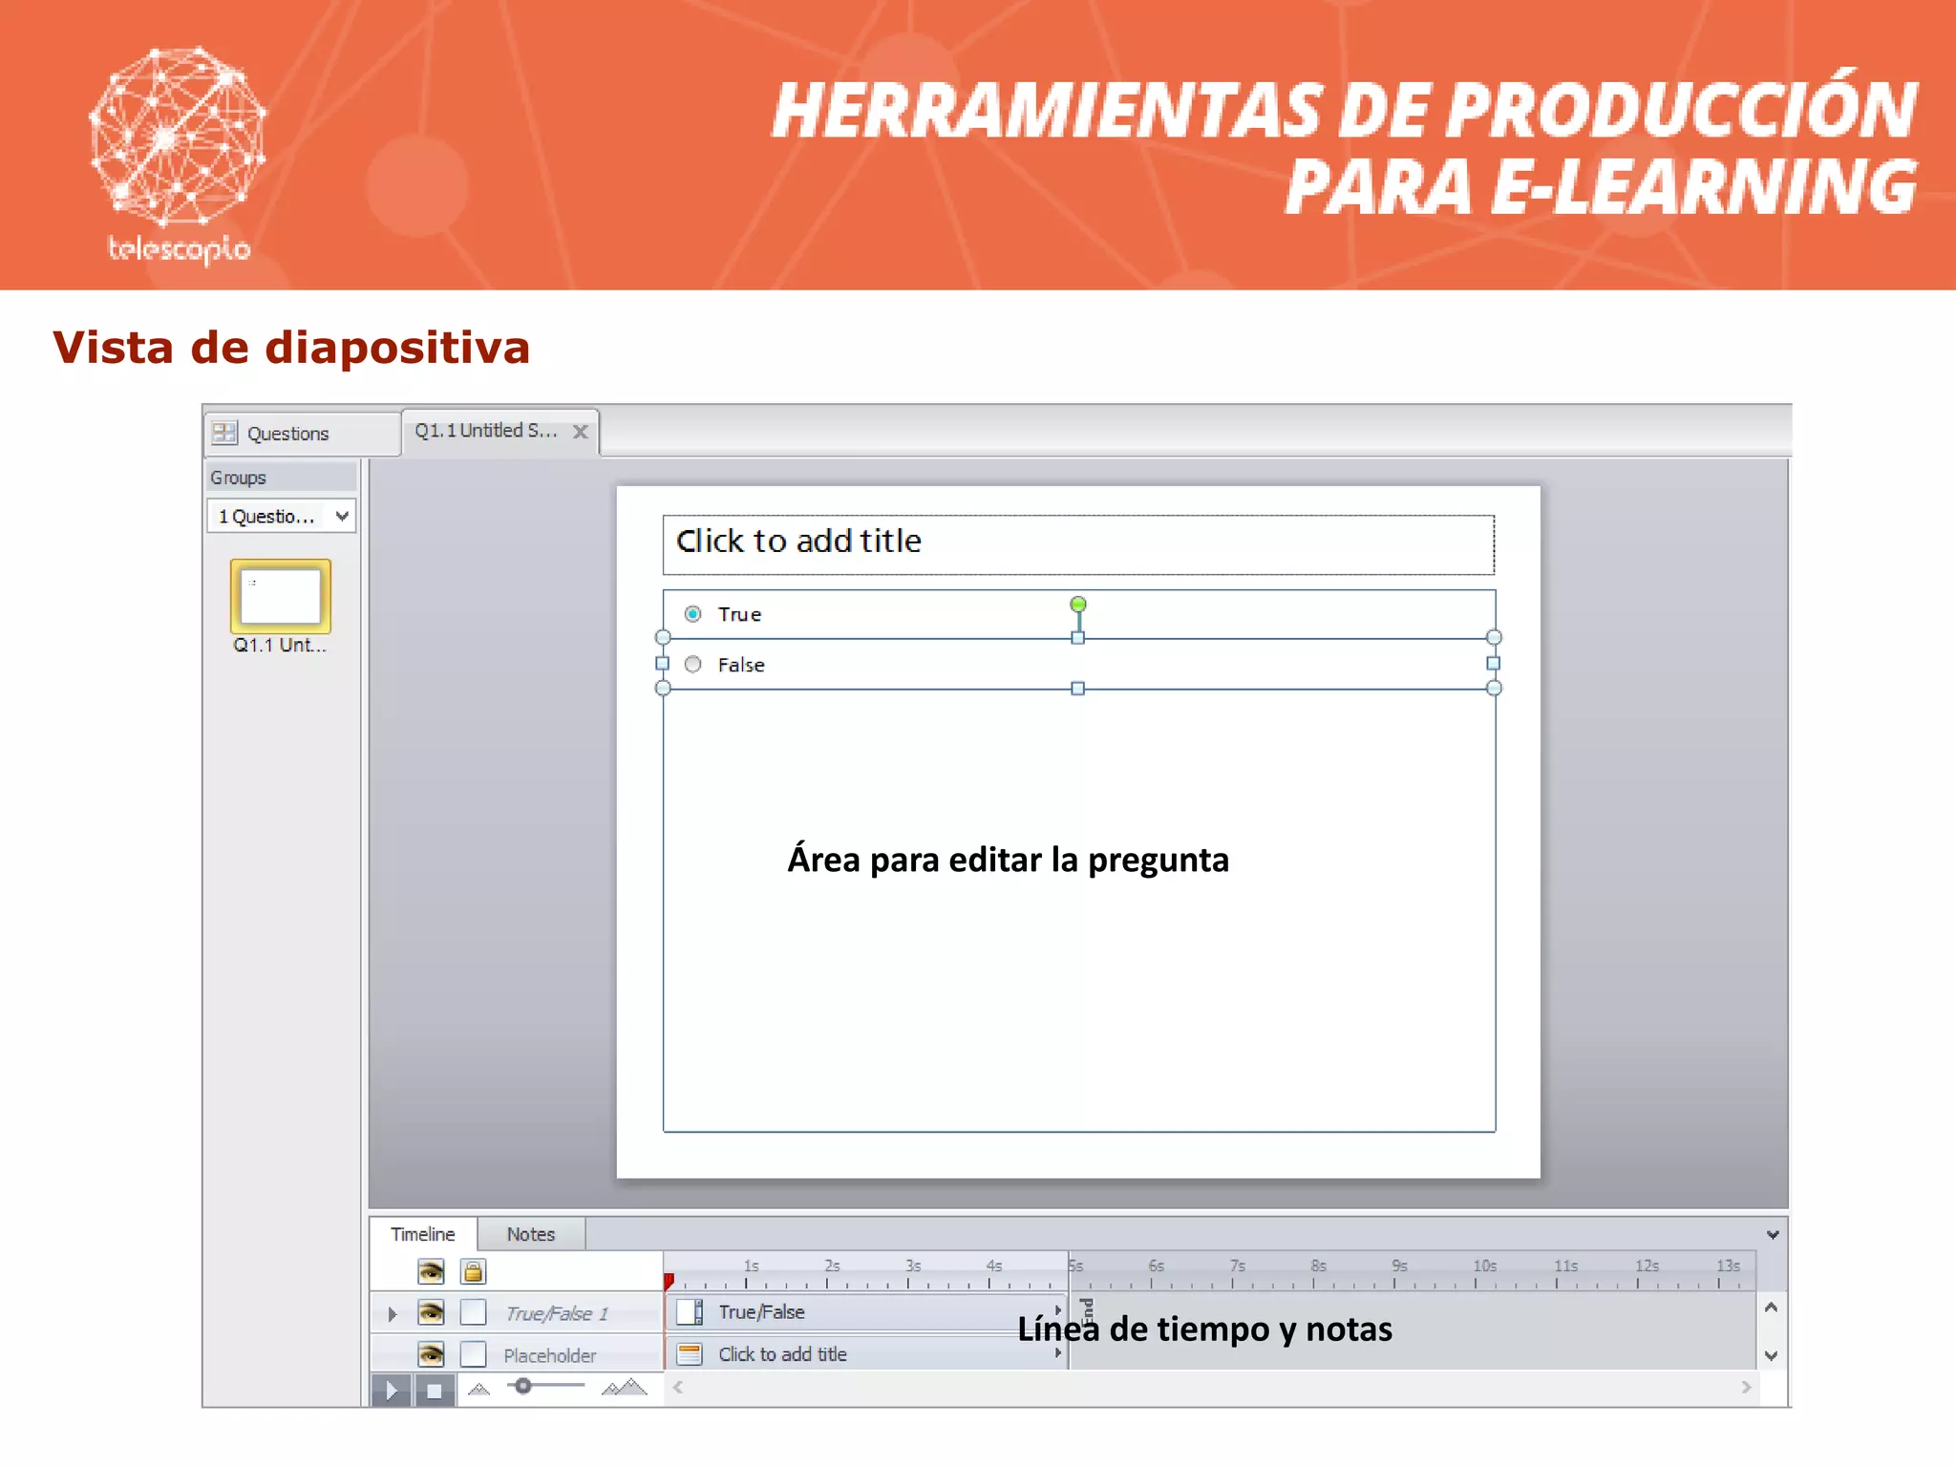Viewport: 1956px width, 1467px height.
Task: Click the 5s mark on timeline ruler
Action: 1074,1266
